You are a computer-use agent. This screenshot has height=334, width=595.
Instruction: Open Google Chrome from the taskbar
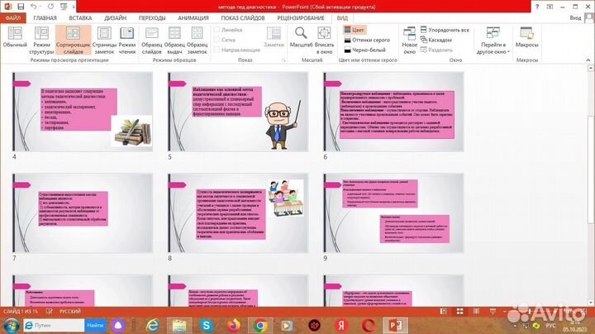point(260,326)
